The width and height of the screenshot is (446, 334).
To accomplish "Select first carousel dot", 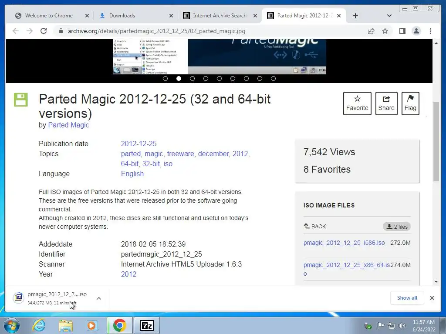I will pos(165,79).
